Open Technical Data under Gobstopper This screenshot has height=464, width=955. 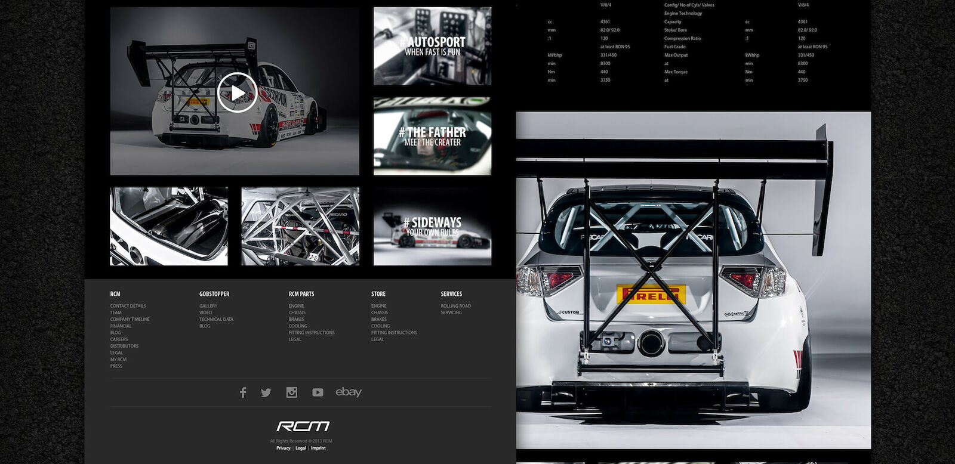click(216, 319)
